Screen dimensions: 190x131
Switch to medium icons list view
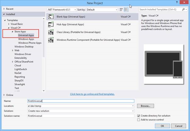coord(126,9)
